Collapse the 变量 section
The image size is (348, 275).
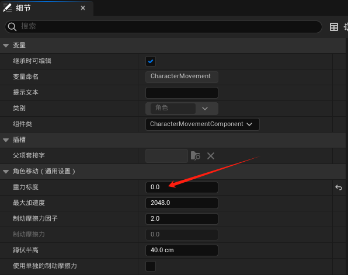click(x=6, y=46)
